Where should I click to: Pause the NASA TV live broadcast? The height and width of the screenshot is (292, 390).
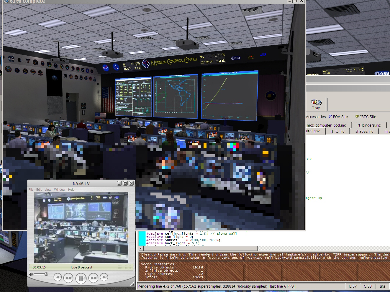81,278
